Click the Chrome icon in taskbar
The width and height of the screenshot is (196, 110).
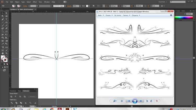52,109
